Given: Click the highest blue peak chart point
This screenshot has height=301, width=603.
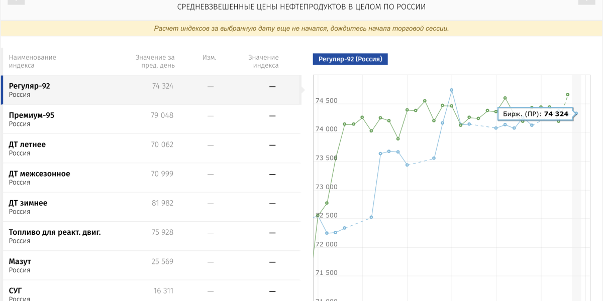Looking at the screenshot, I should click(x=452, y=90).
